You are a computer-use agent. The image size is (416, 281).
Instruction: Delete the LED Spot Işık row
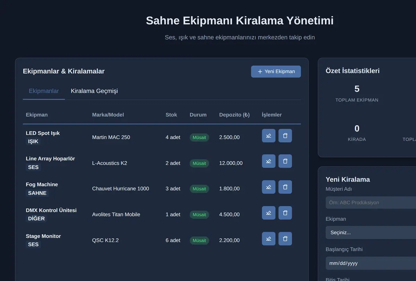point(285,136)
